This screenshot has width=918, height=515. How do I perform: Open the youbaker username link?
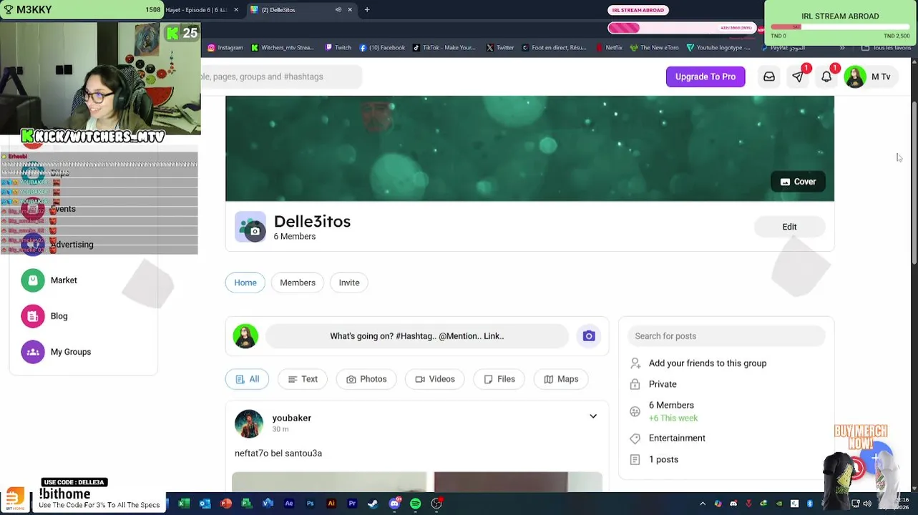(292, 418)
